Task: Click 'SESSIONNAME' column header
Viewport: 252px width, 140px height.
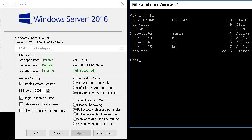Action: tap(144, 20)
